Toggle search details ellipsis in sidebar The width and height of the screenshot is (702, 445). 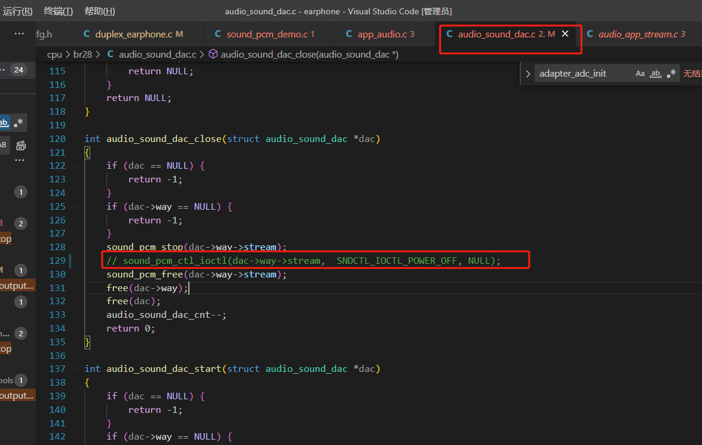[x=20, y=160]
